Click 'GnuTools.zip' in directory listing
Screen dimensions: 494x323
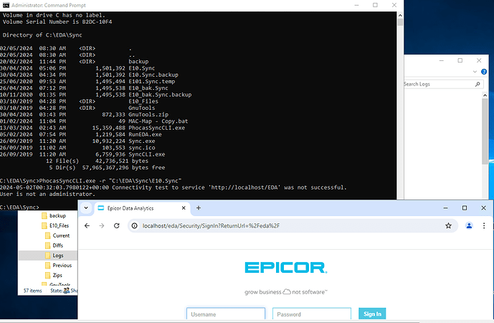pyautogui.click(x=148, y=115)
